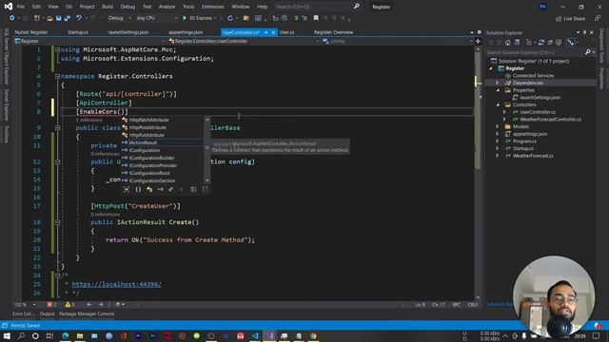609x342 pixels.
Task: Open the Any CPU platform dropdown
Action: (156, 18)
